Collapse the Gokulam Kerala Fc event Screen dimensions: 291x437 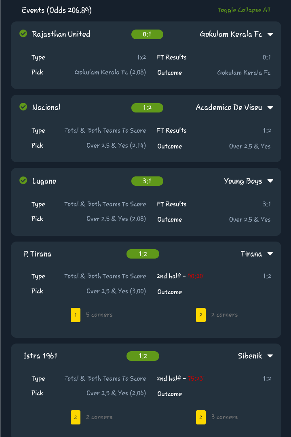pyautogui.click(x=270, y=34)
